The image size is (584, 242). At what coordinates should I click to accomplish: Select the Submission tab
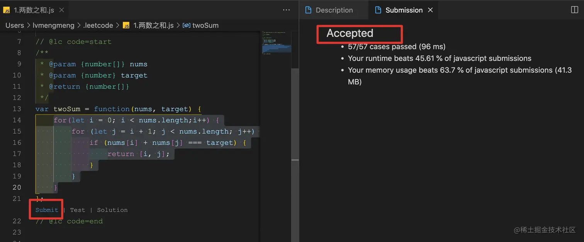tap(404, 10)
